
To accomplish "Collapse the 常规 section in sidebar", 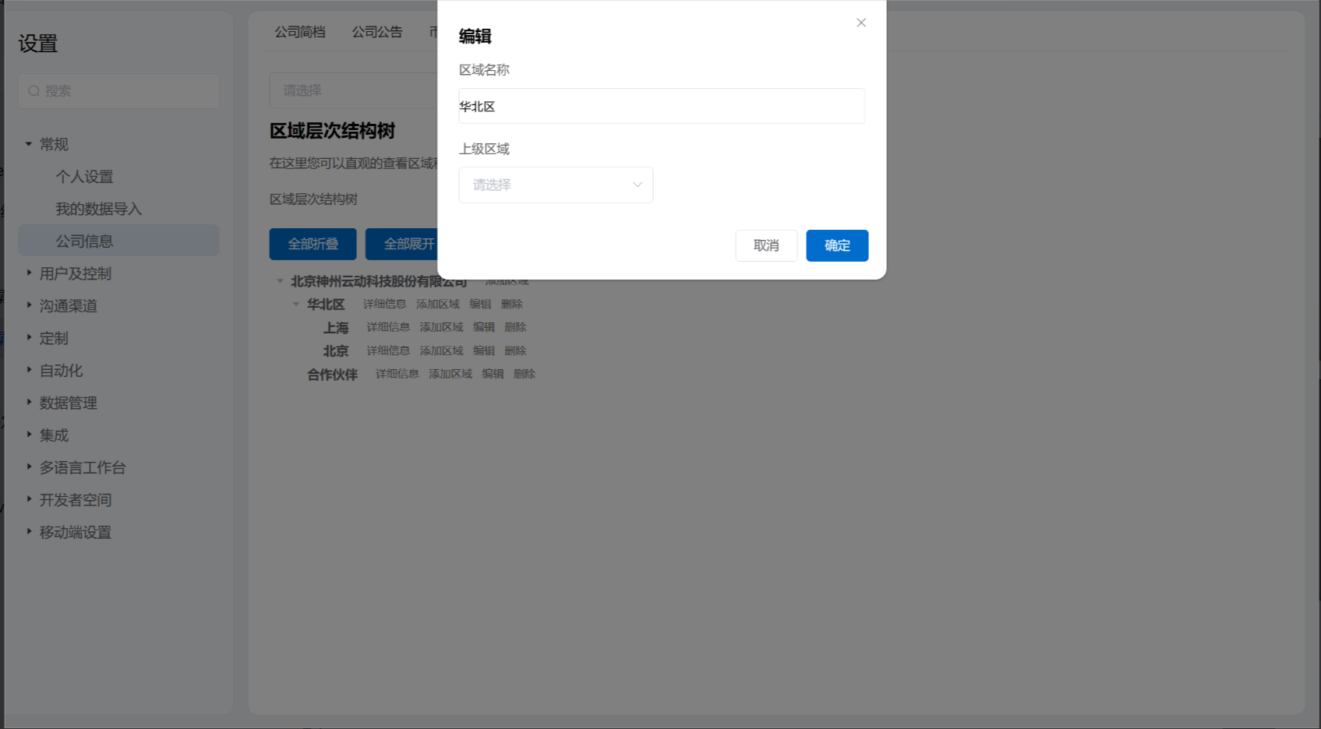I will [x=29, y=144].
